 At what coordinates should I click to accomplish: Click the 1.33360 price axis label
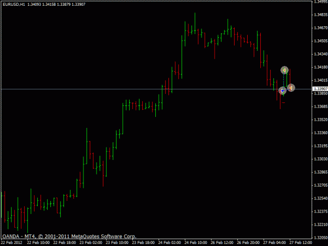321,133
